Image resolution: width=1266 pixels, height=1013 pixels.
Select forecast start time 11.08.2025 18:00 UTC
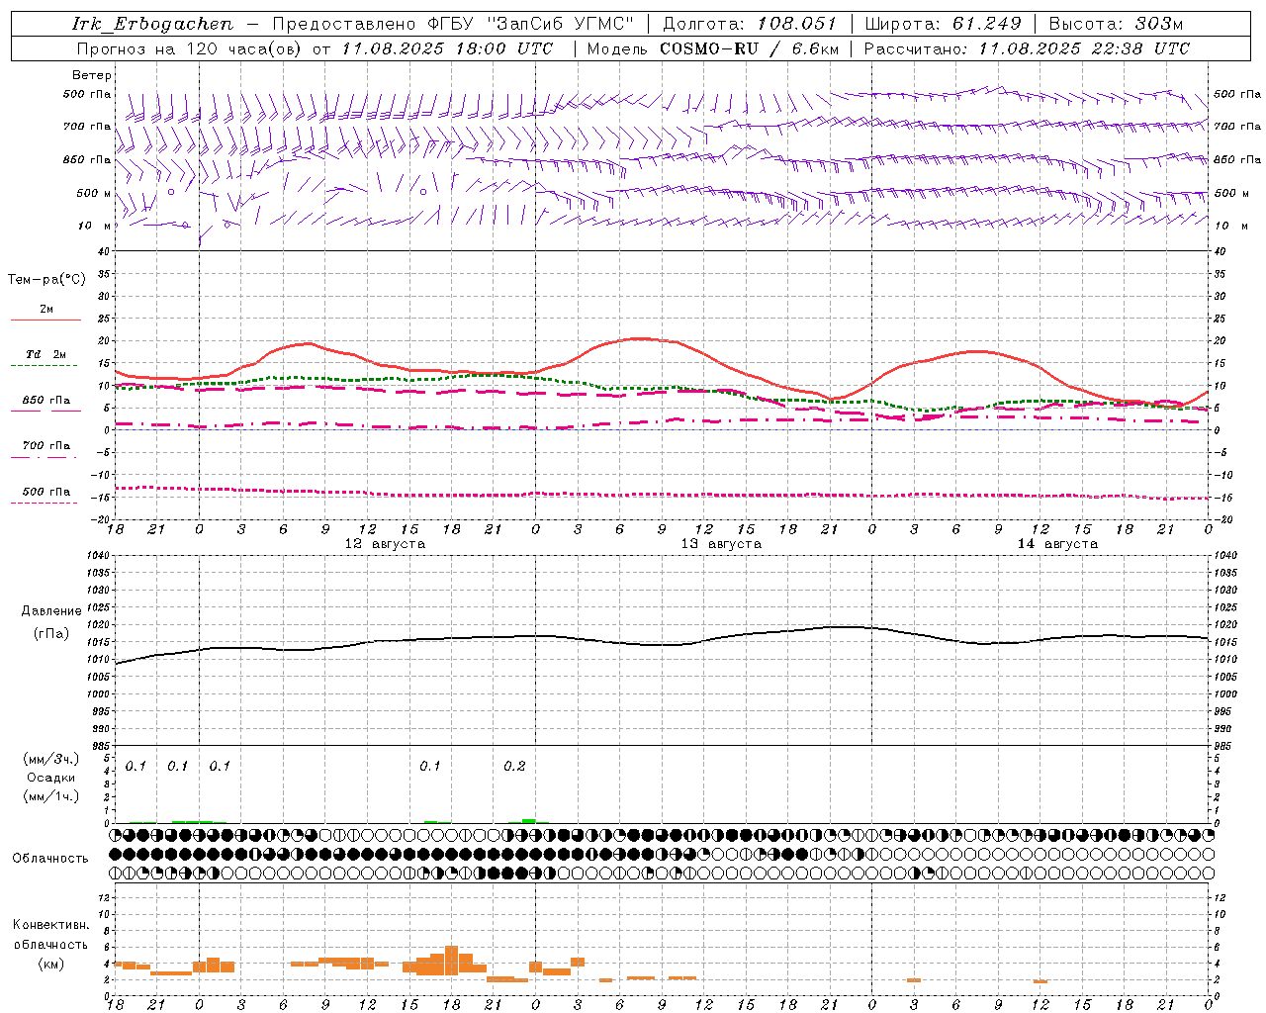tap(447, 48)
